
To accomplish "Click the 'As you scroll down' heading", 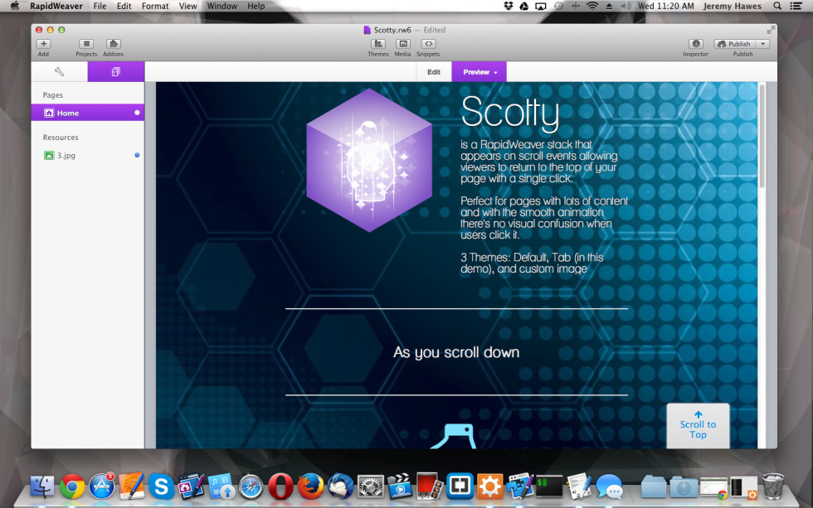I will coord(456,352).
